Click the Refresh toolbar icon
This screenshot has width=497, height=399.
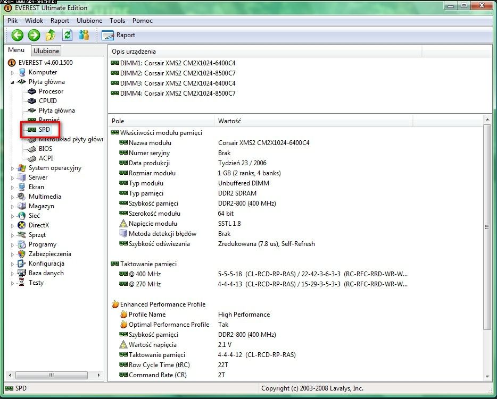click(67, 35)
